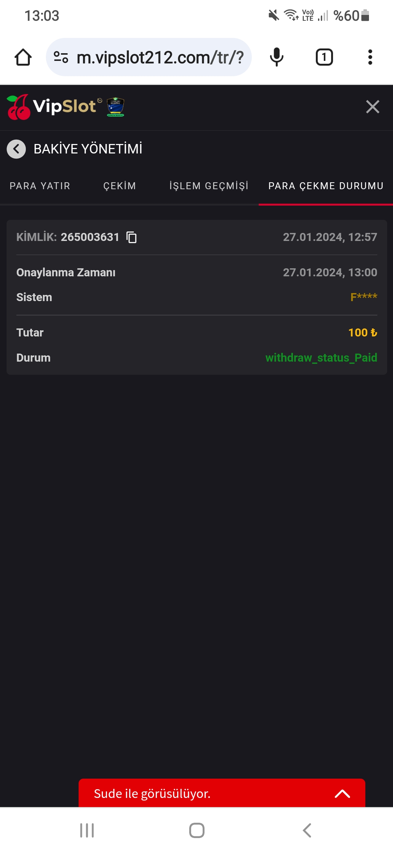
Task: Switch to the Para Yatır tab
Action: click(40, 186)
